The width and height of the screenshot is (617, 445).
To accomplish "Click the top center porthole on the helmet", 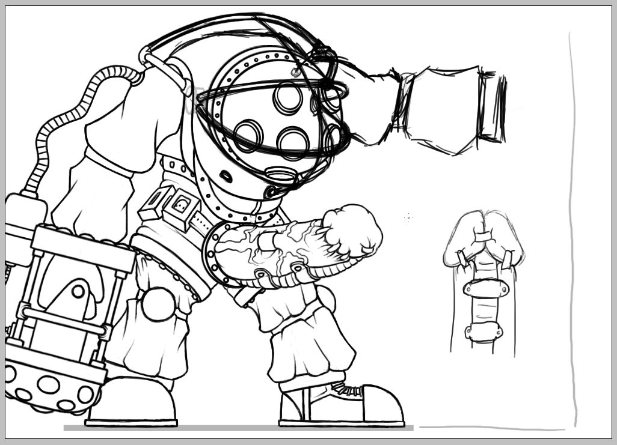I will pyautogui.click(x=287, y=97).
